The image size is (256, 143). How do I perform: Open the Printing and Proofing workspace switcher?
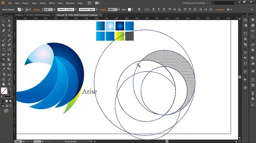[x=195, y=3]
